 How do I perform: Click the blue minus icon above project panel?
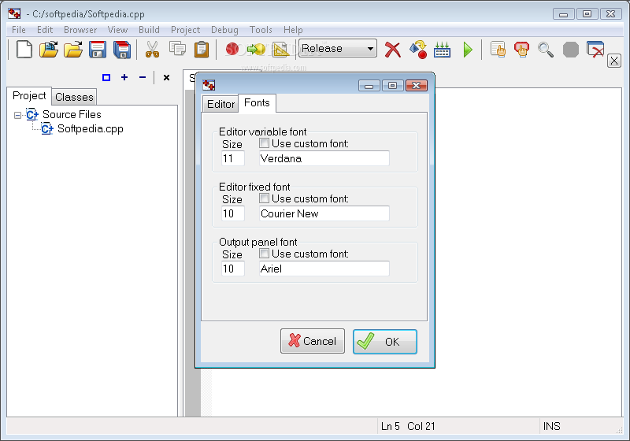point(143,77)
